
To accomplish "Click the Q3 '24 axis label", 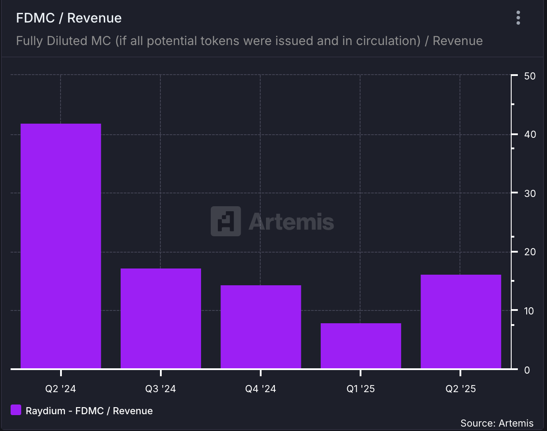I will coord(160,389).
